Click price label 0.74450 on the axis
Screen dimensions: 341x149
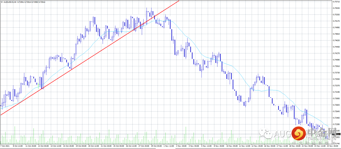[x=336, y=47]
